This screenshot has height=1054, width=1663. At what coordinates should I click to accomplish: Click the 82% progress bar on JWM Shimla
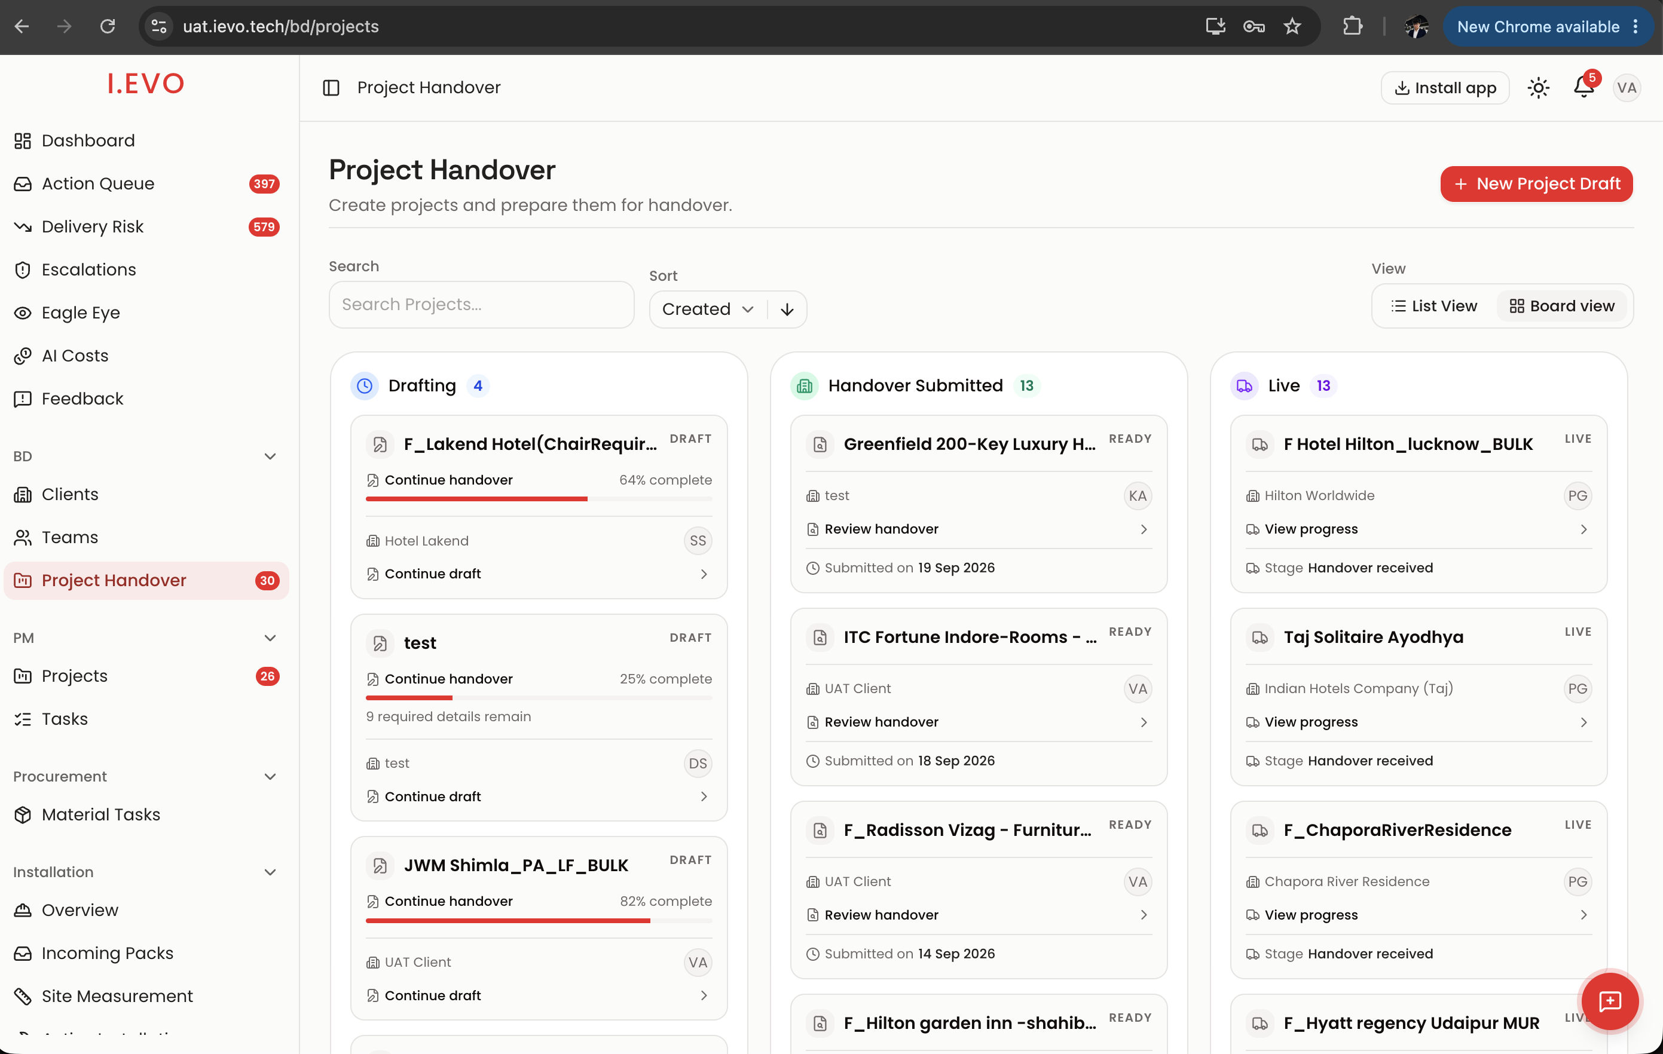click(538, 920)
